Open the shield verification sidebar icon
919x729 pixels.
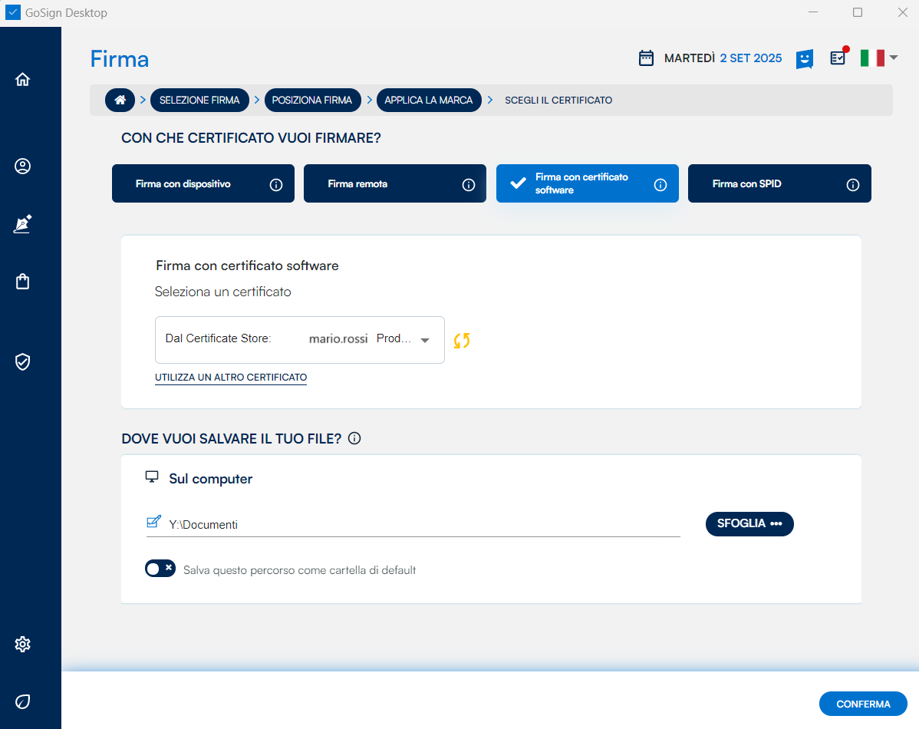pos(23,361)
